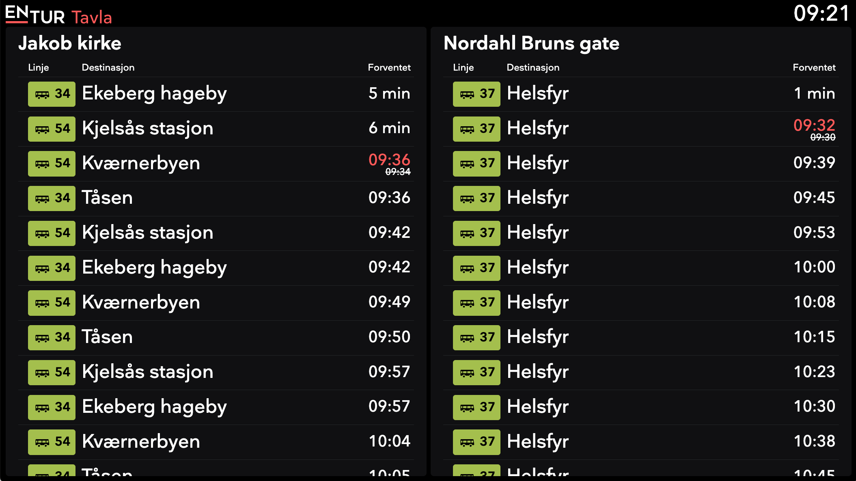This screenshot has width=856, height=481.
Task: Click the bus 54 badge for Kværnerbyen at 10:04
Action: [52, 442]
